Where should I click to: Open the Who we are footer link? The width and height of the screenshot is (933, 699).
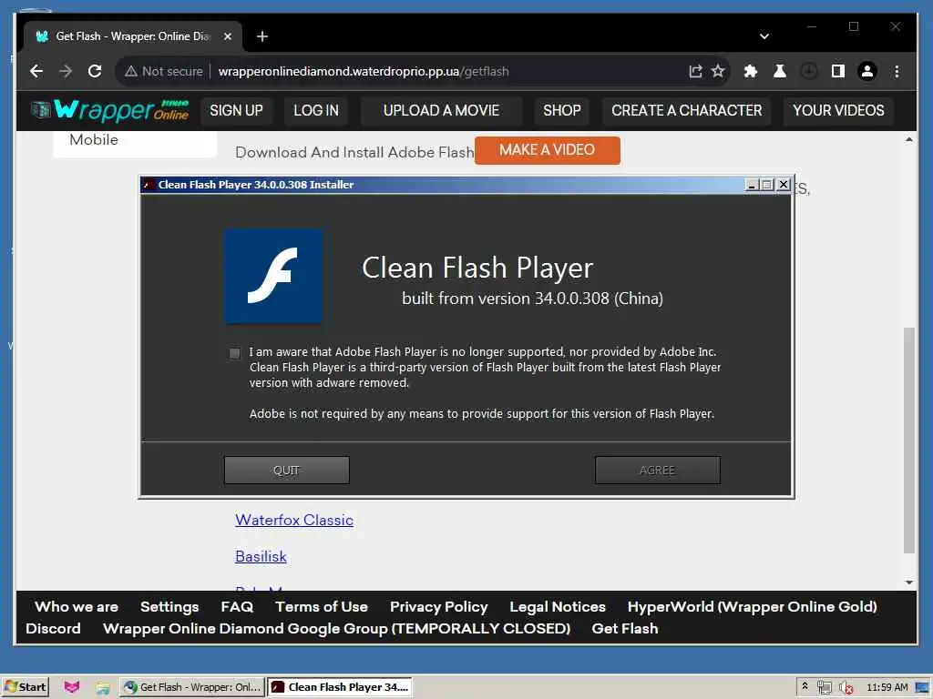[77, 607]
